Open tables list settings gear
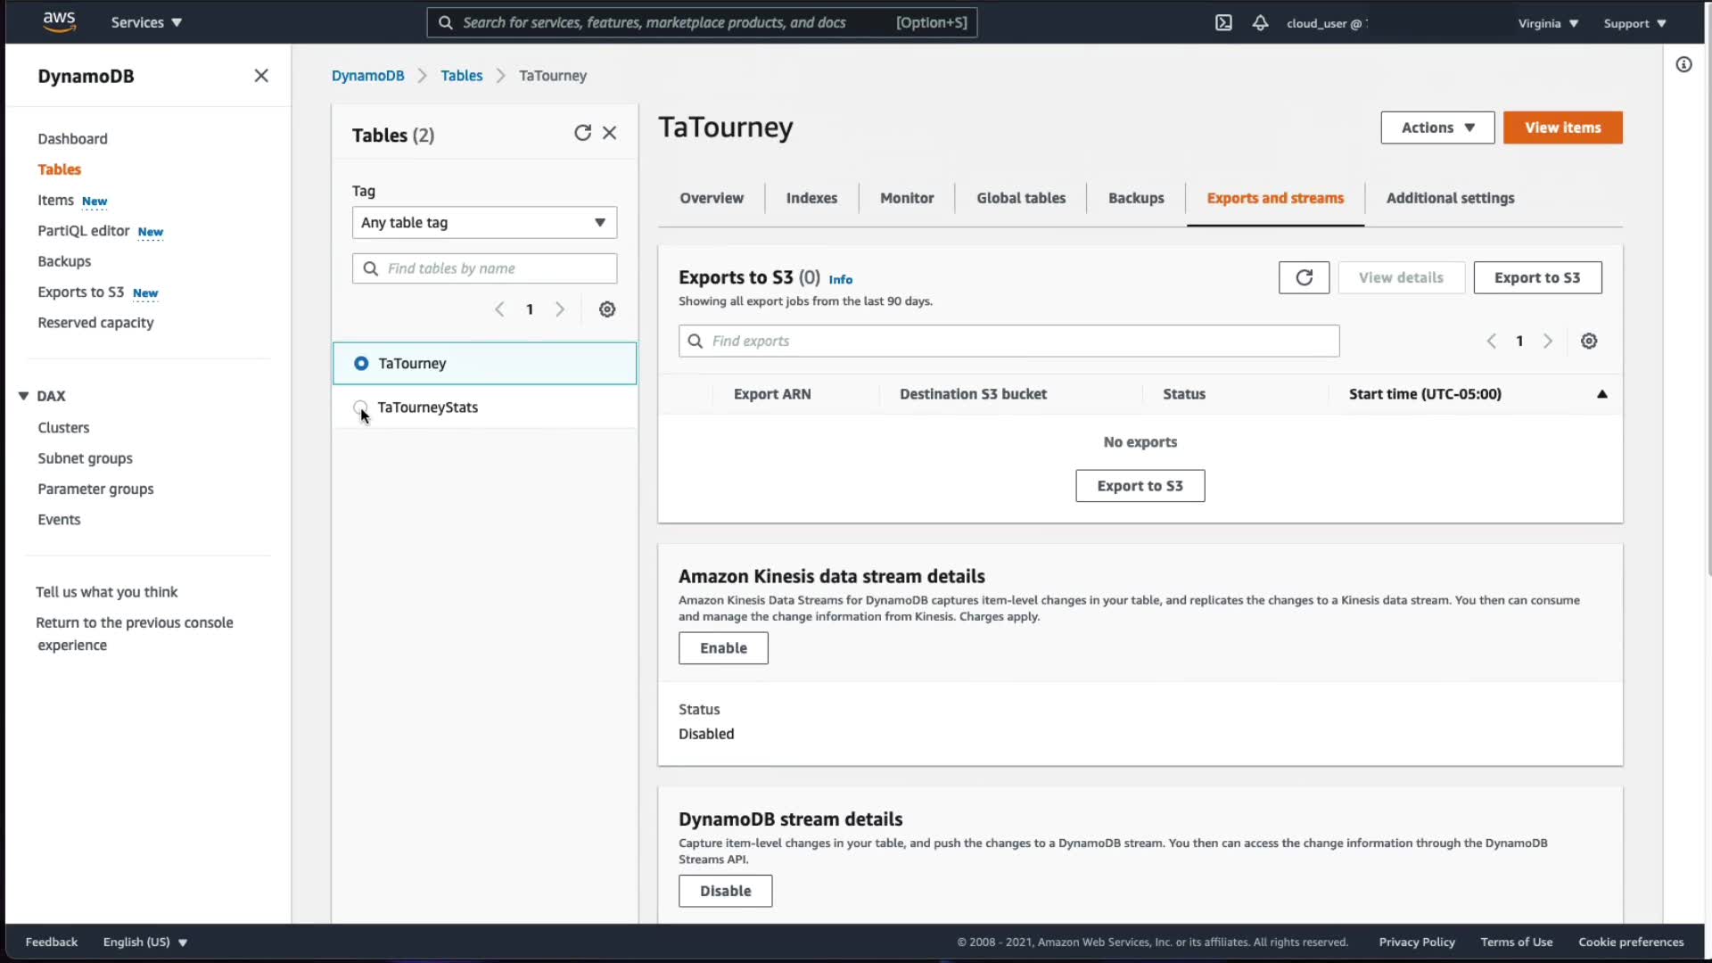 point(607,309)
